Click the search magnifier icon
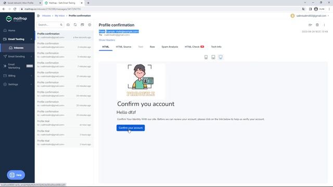 (x=61, y=25)
